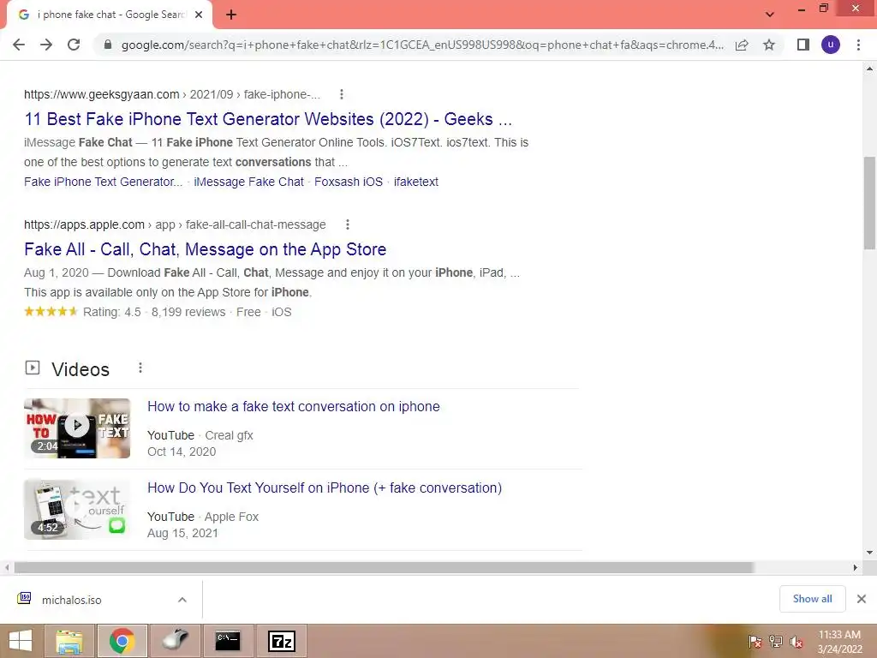
Task: Click the scroll right arrow
Action: click(856, 567)
